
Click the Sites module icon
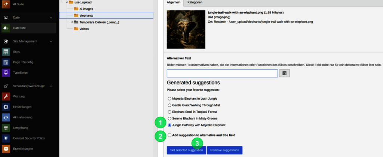6,52
